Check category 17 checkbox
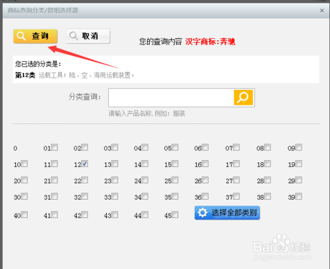 tap(236, 164)
